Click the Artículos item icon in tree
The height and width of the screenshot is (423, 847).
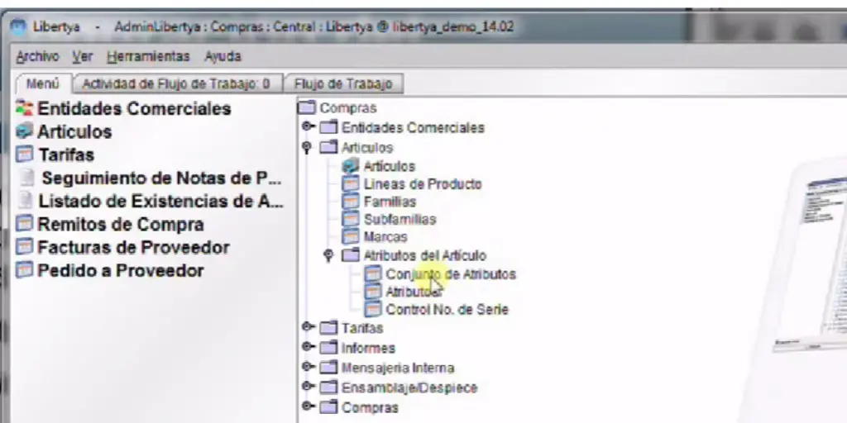(351, 166)
